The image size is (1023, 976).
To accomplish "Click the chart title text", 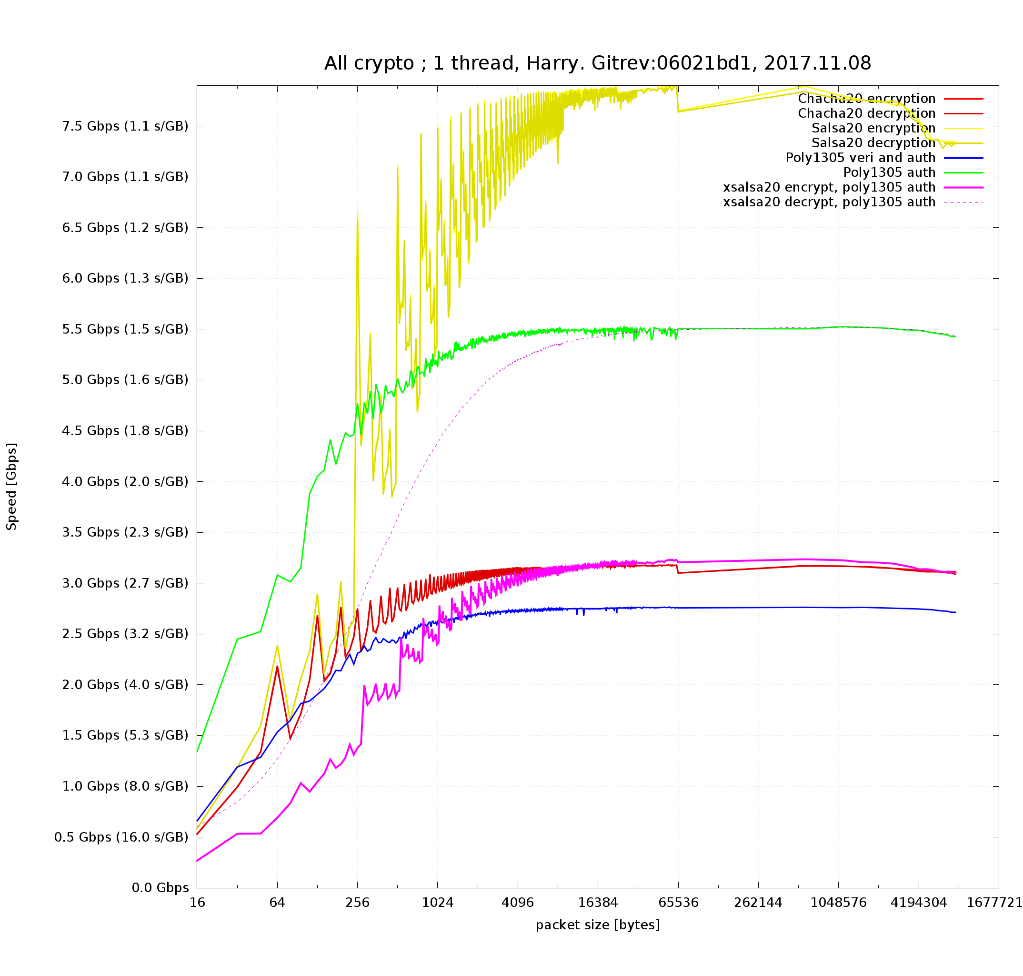I will (x=597, y=63).
